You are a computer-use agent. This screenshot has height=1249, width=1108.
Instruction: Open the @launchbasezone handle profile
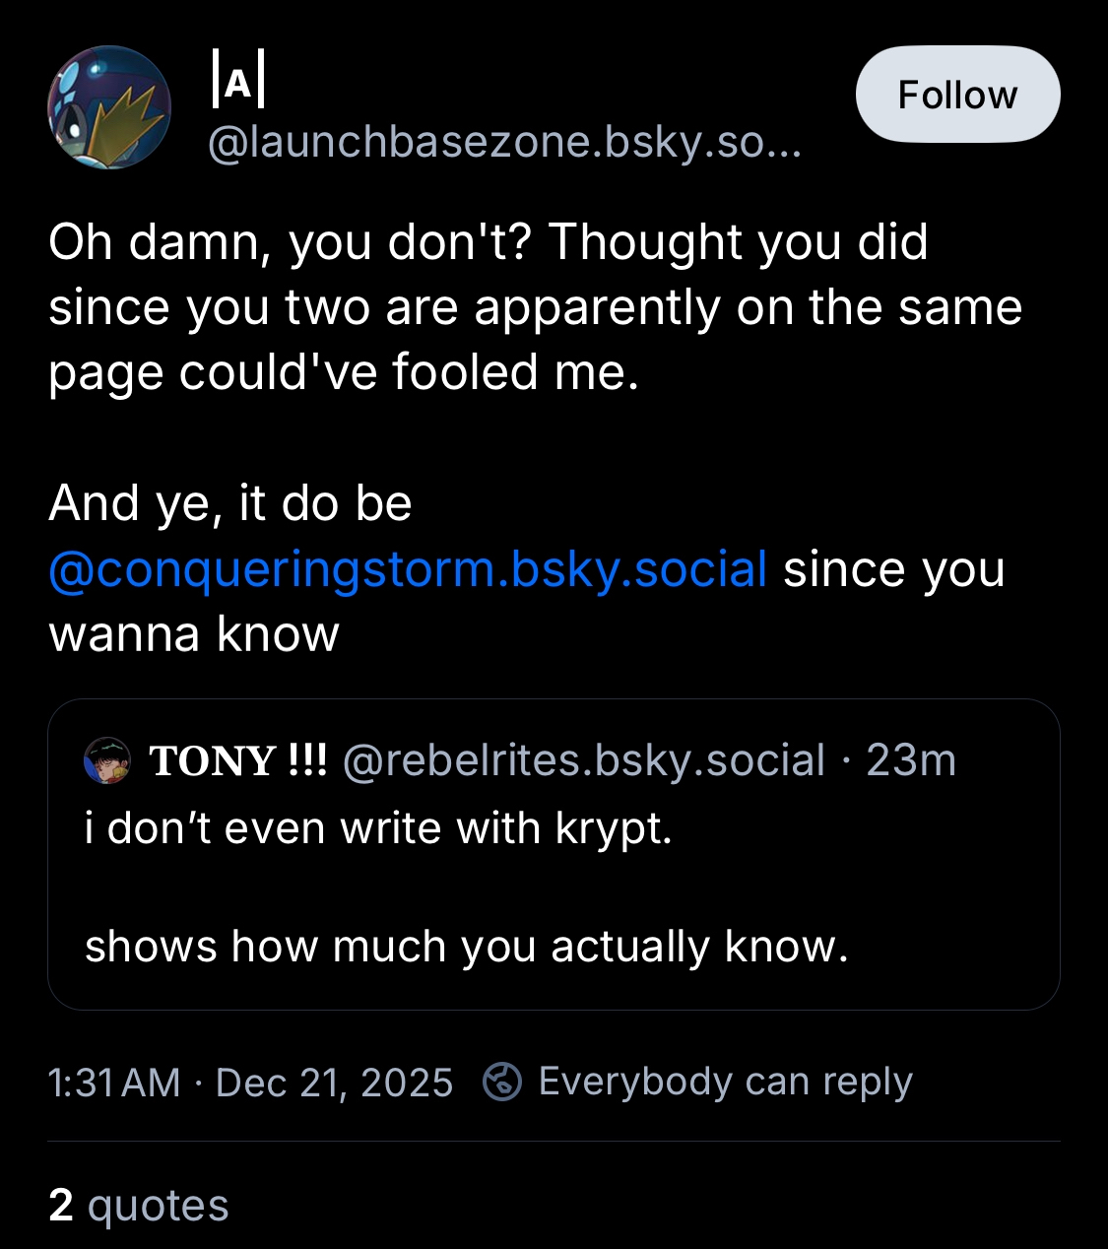pyautogui.click(x=504, y=143)
